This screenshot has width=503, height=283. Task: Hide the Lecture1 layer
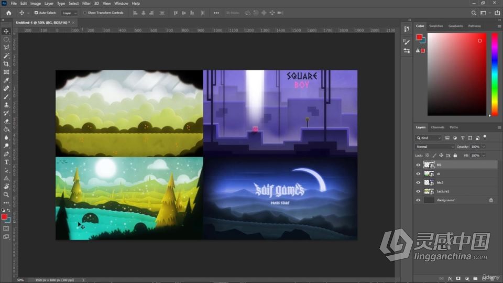coord(418,191)
